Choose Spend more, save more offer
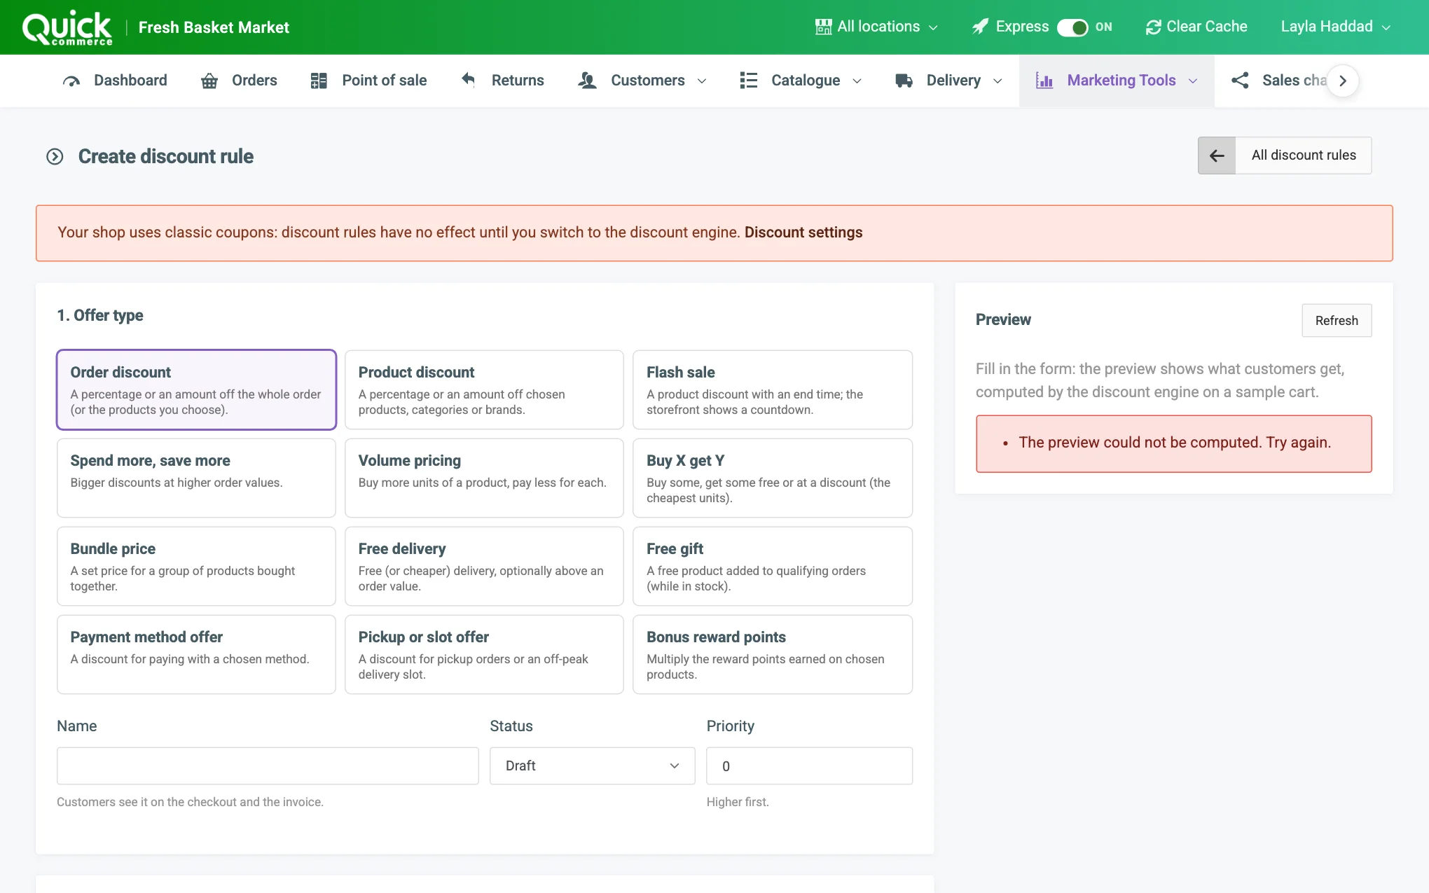1429x893 pixels. [x=196, y=478]
